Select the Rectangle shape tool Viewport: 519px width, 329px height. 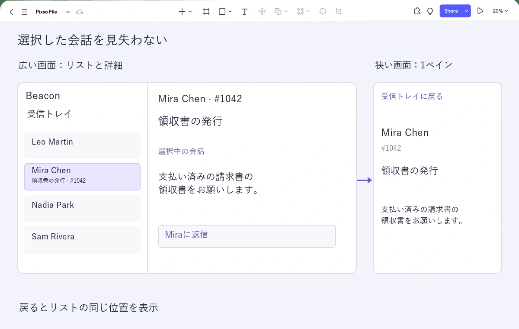222,12
